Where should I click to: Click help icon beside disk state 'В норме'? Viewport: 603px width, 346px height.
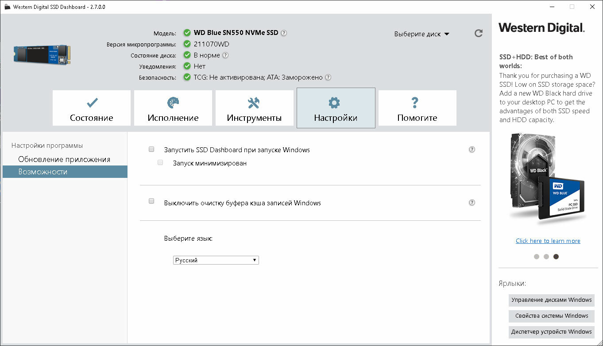pyautogui.click(x=225, y=55)
